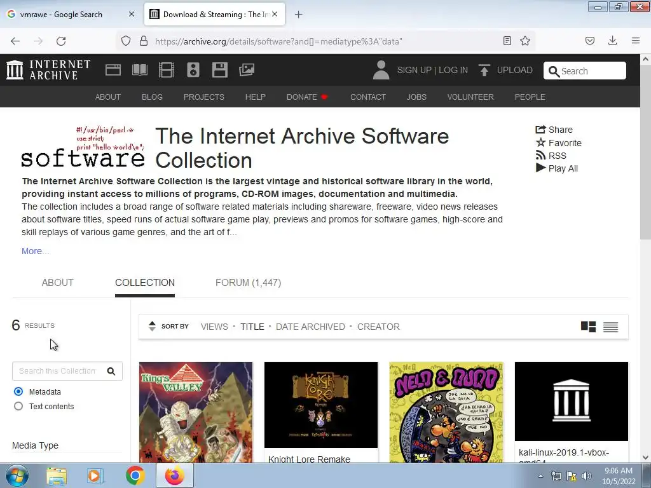The image size is (651, 488).
Task: Open Firefox application menu
Action: pos(635,41)
